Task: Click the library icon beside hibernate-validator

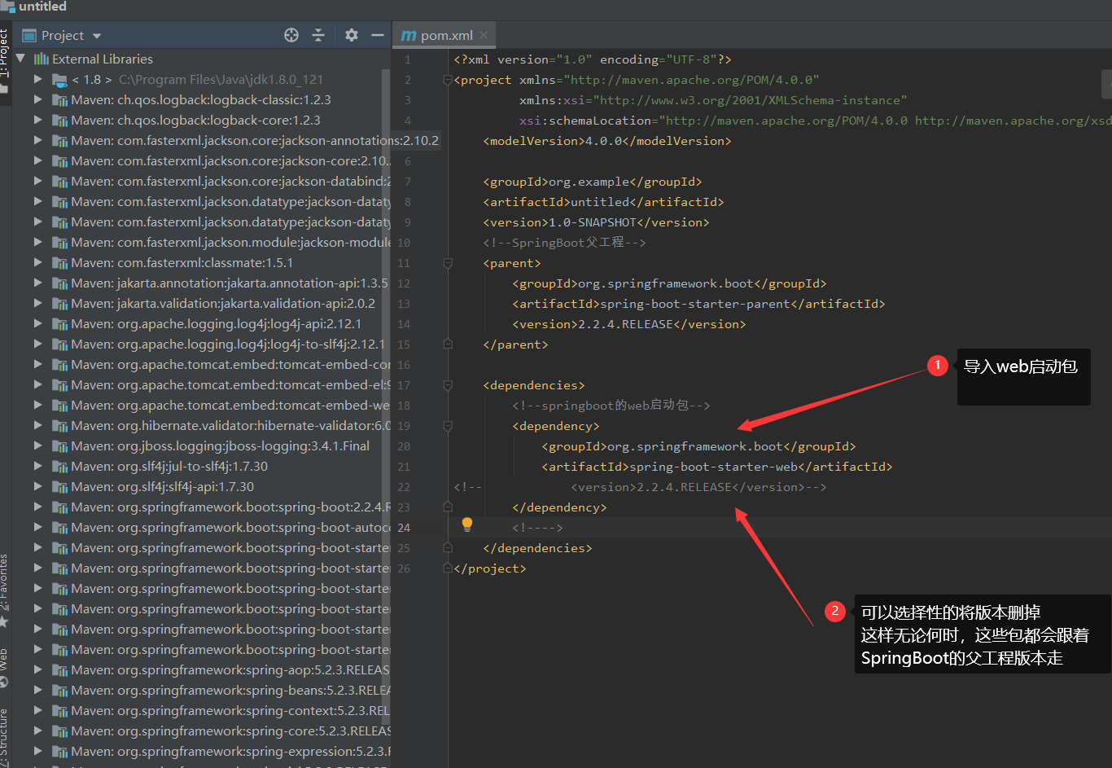Action: click(59, 426)
